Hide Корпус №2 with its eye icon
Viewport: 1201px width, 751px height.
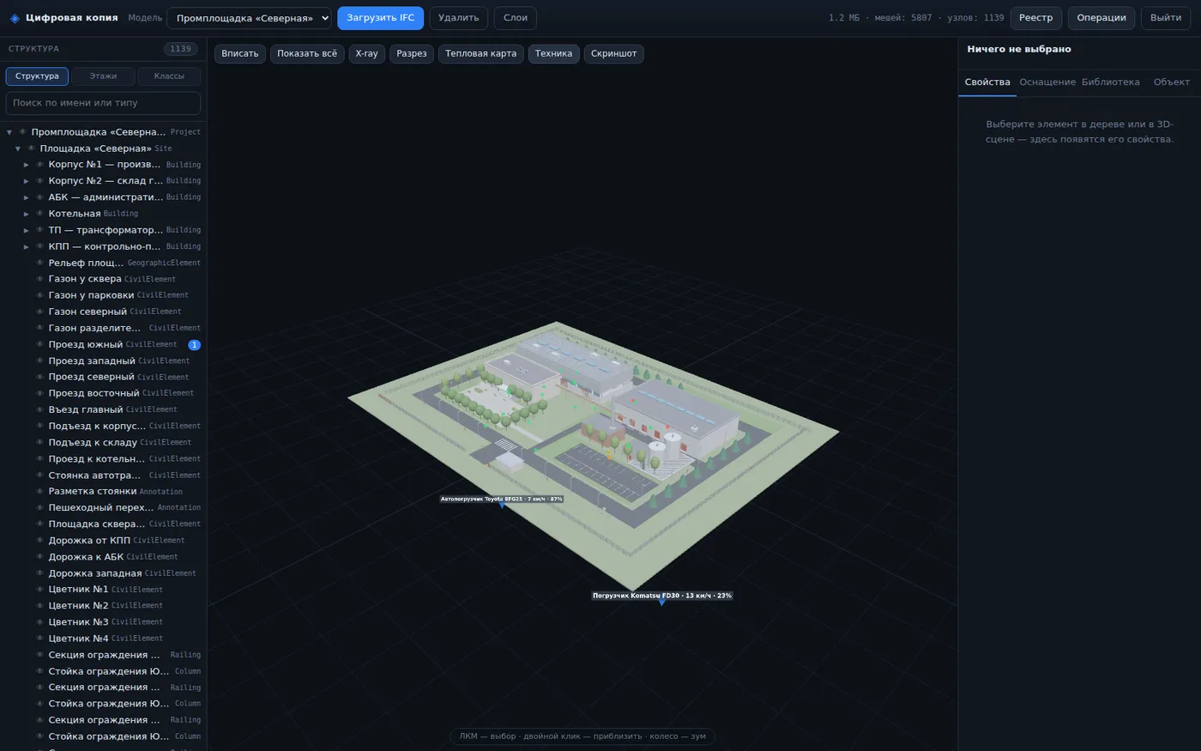click(x=39, y=180)
